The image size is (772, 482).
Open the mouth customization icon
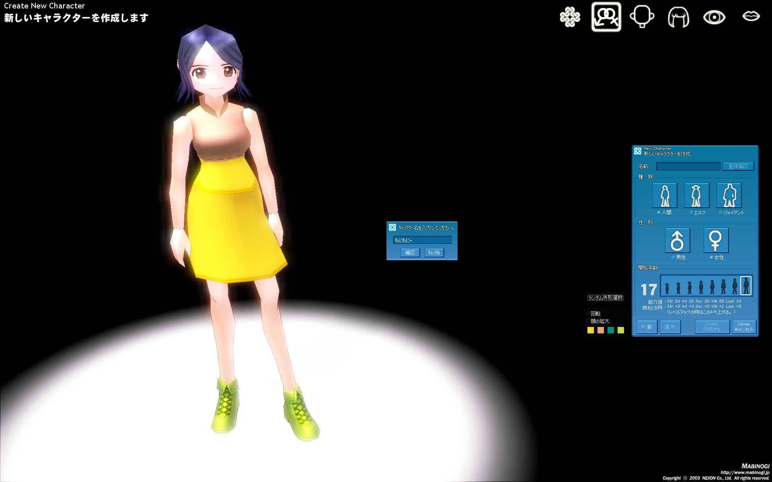point(751,16)
